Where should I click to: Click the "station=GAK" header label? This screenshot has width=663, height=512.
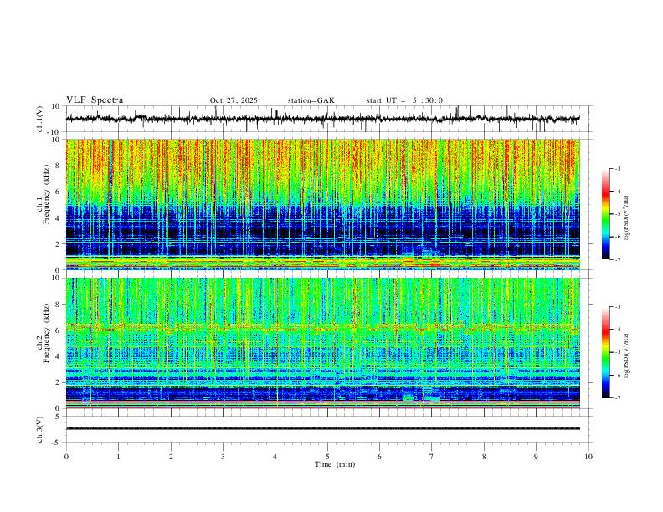(311, 100)
